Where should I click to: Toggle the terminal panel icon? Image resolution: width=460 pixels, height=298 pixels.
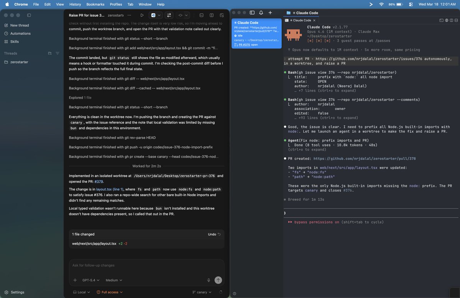(201, 15)
